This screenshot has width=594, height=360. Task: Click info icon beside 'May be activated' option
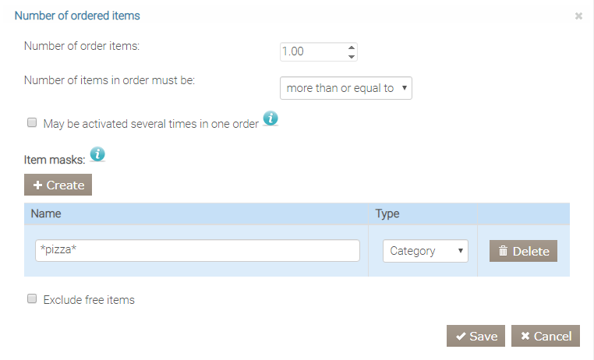pyautogui.click(x=270, y=118)
